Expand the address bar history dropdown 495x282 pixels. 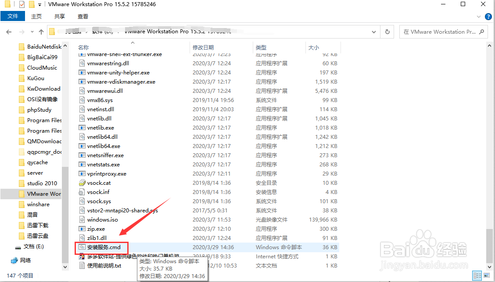(x=374, y=32)
